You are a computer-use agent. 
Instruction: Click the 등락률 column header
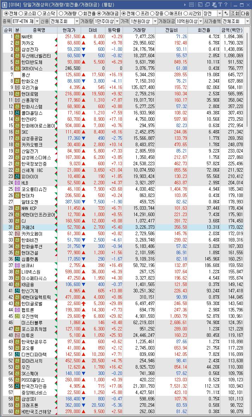tap(114, 30)
